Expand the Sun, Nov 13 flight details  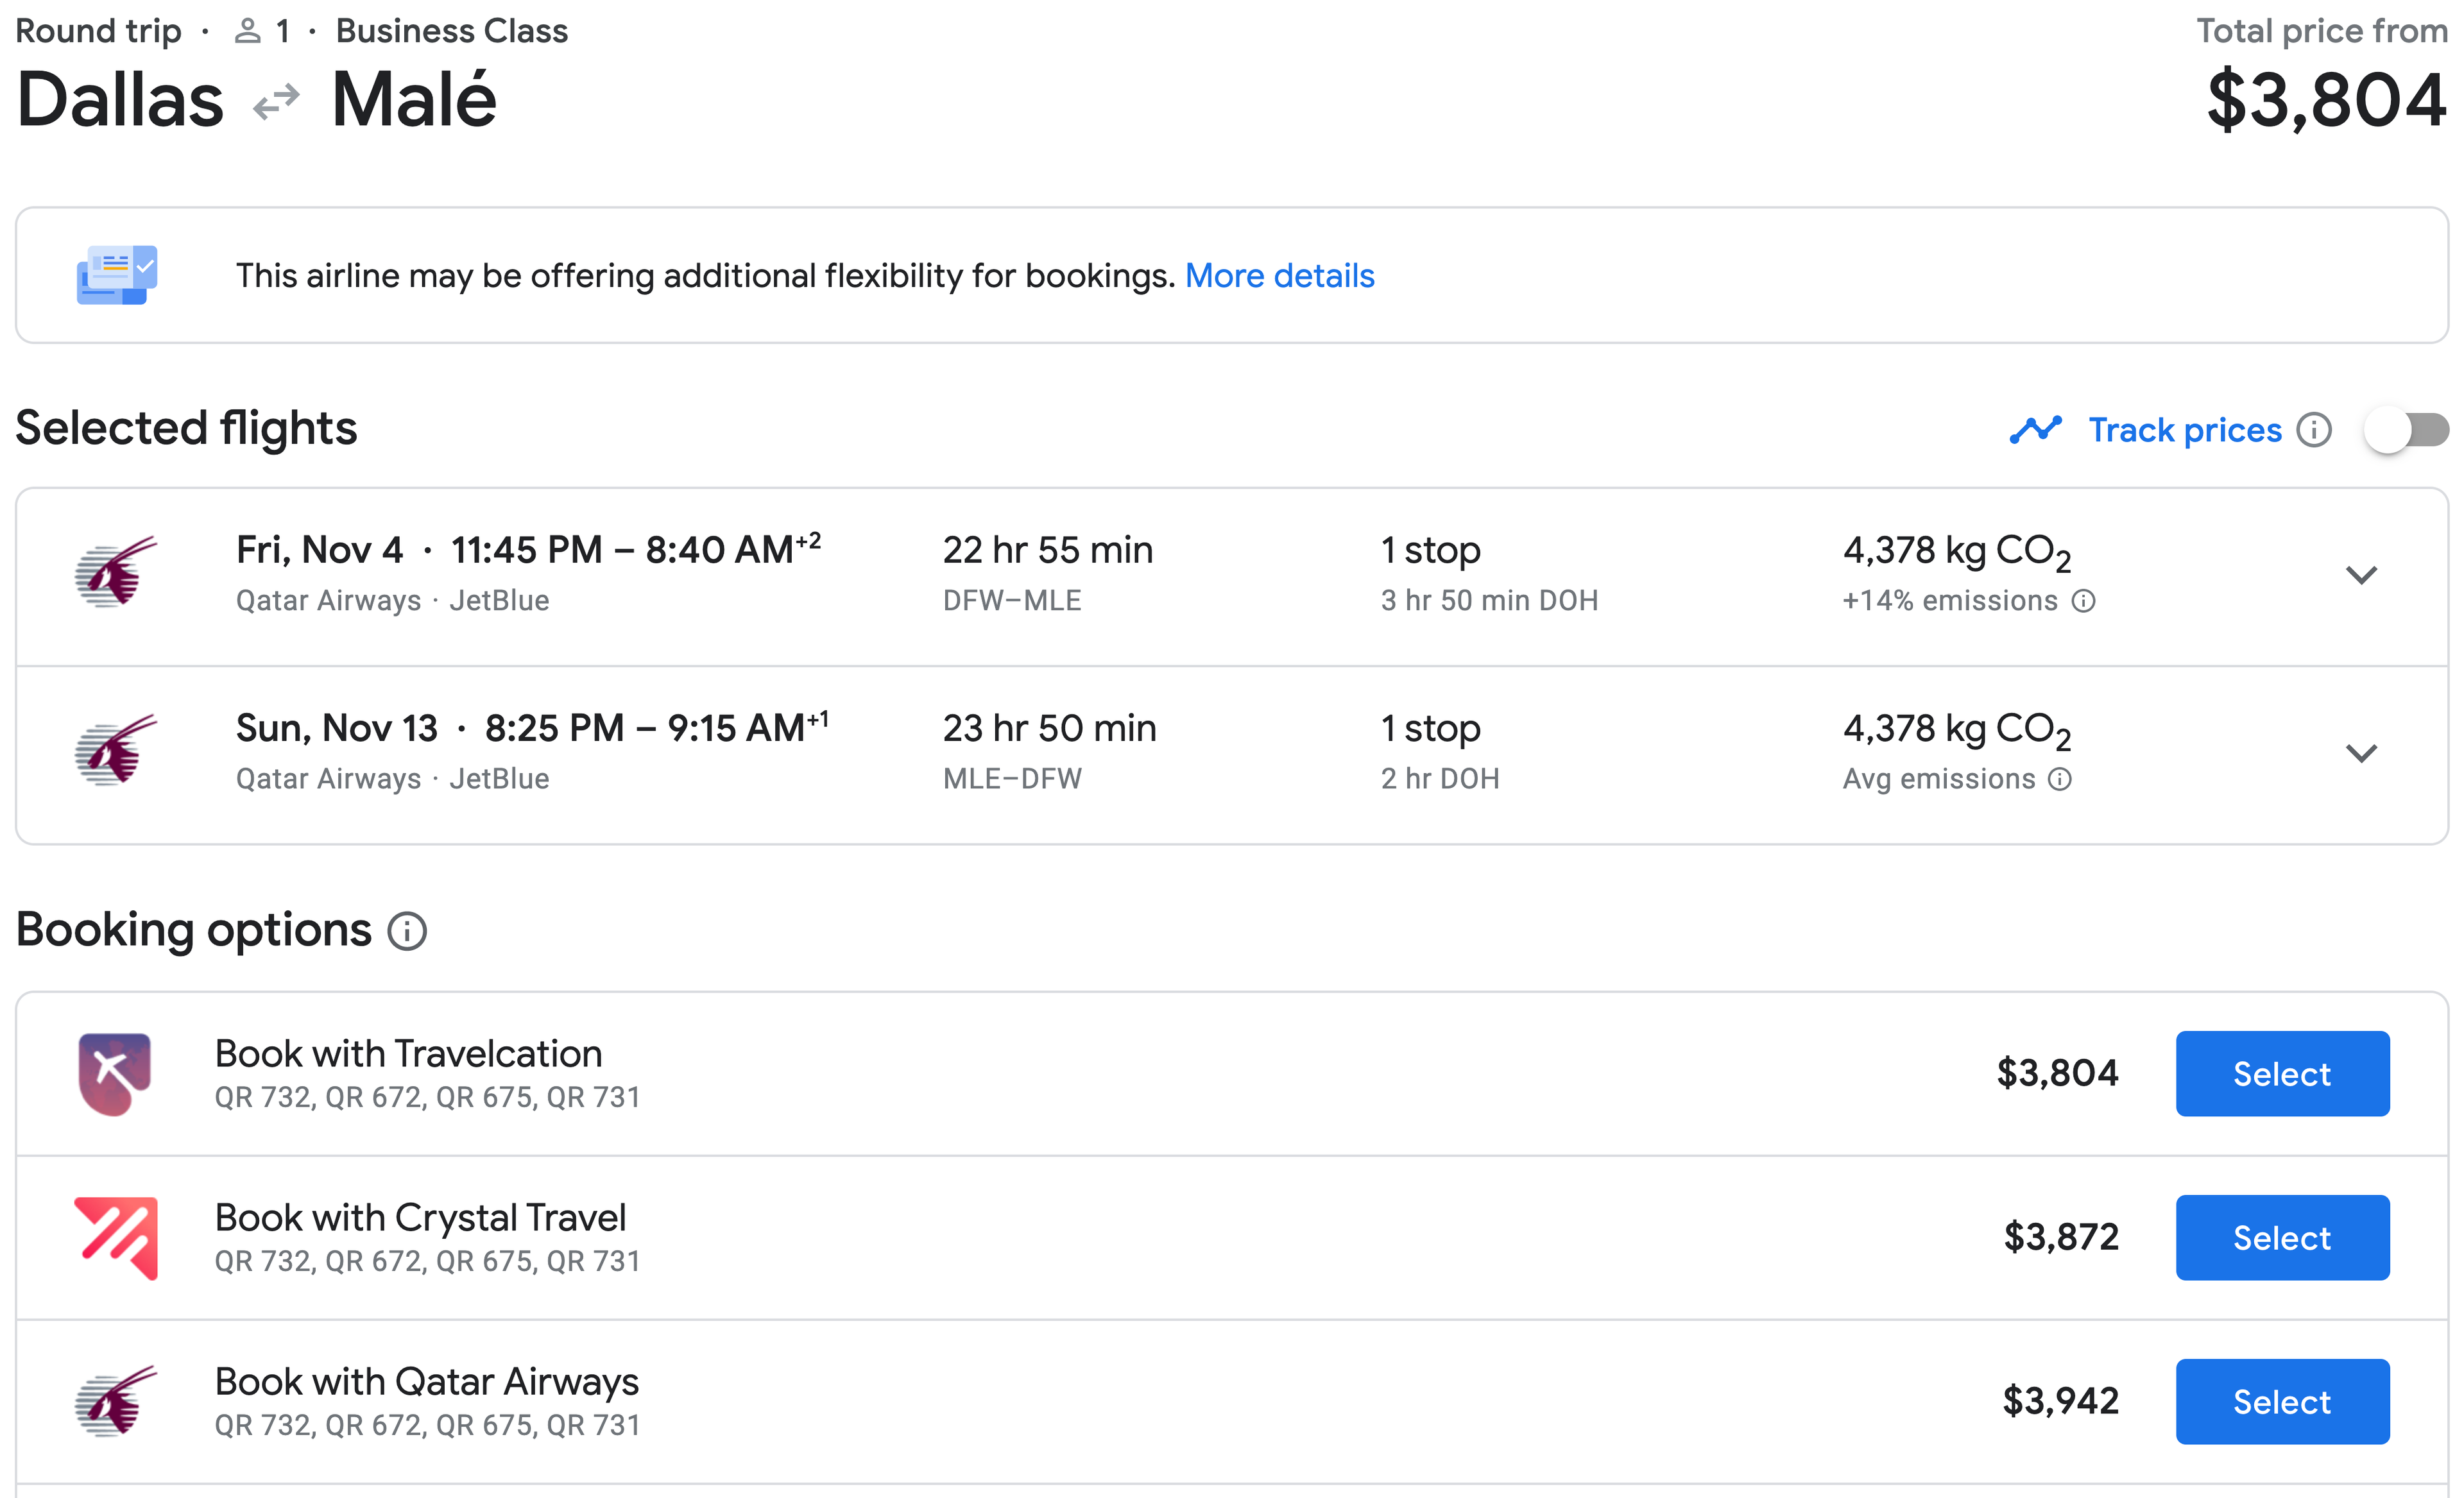[2361, 753]
